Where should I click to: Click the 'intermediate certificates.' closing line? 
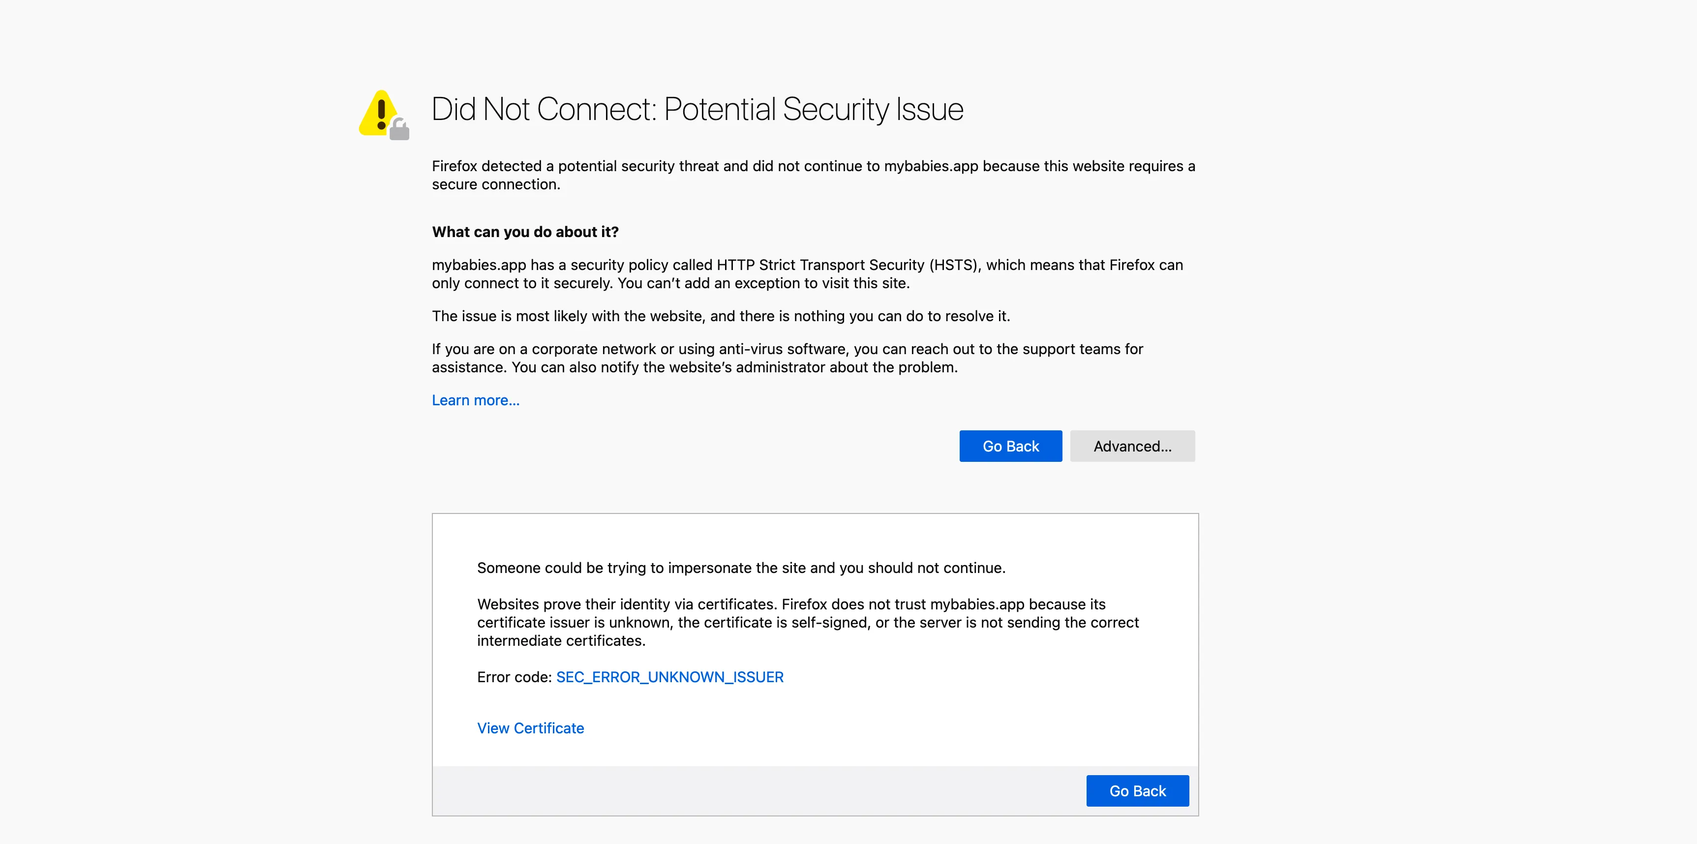click(x=561, y=640)
